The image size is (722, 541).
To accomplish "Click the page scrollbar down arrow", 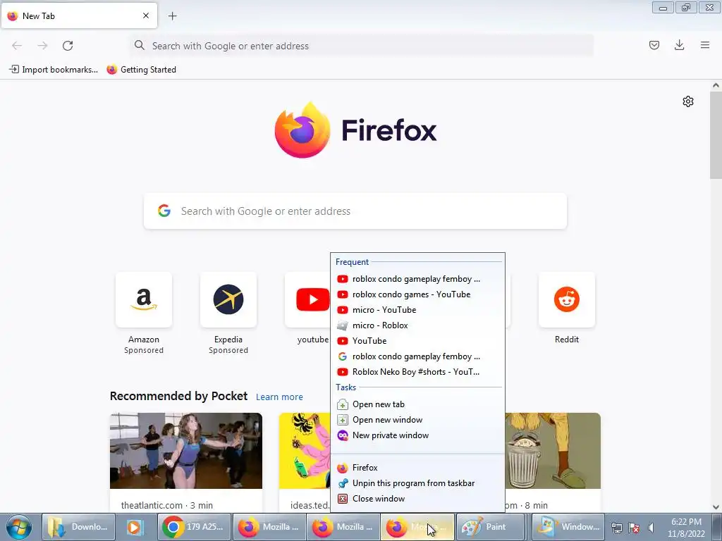I will [x=716, y=507].
